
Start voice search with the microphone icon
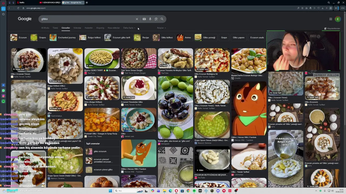[150, 19]
